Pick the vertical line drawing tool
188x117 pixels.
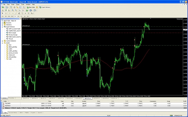click(10, 13)
